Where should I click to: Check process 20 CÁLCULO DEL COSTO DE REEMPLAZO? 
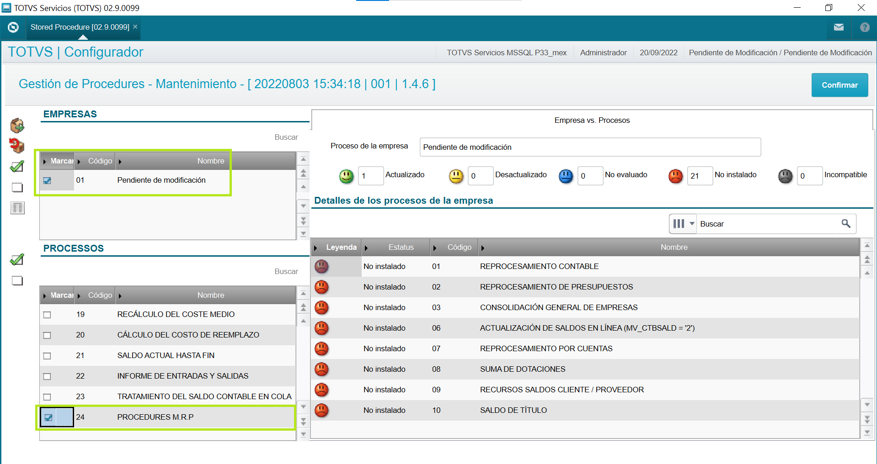[47, 335]
